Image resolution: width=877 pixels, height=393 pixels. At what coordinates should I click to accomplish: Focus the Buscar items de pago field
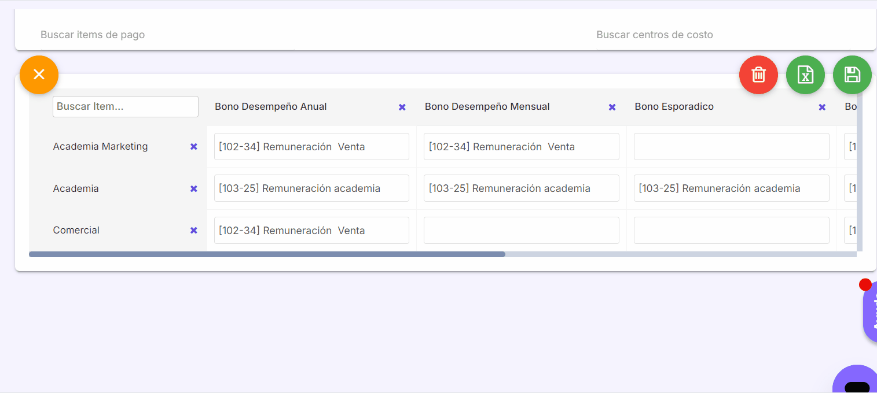(167, 35)
